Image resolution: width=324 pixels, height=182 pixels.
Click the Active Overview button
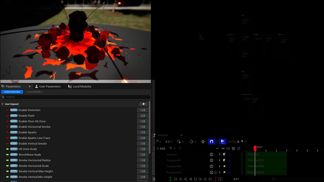pyautogui.click(x=12, y=92)
